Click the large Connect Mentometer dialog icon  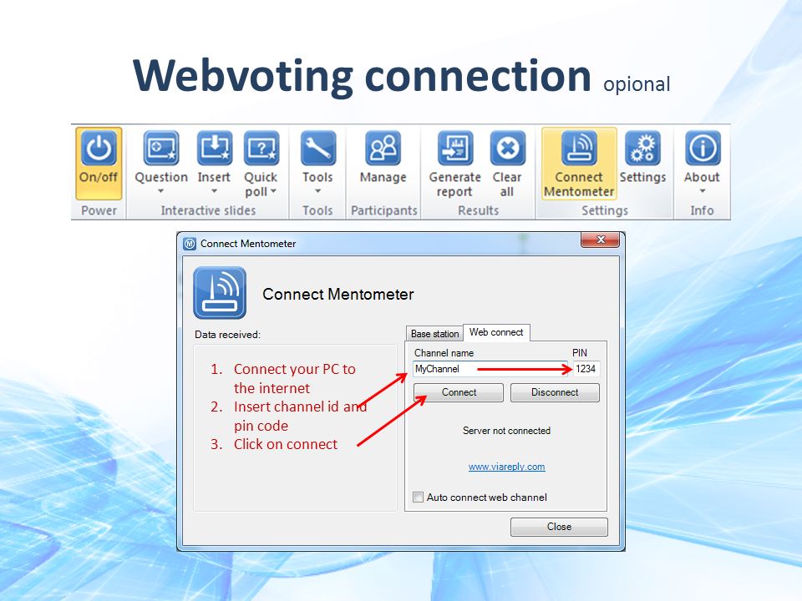point(220,293)
